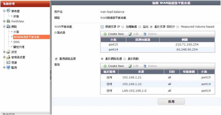Select the 基於跳動 jitter radio button
Image resolution: width=221 pixels, height=115 pixels.
point(125,59)
